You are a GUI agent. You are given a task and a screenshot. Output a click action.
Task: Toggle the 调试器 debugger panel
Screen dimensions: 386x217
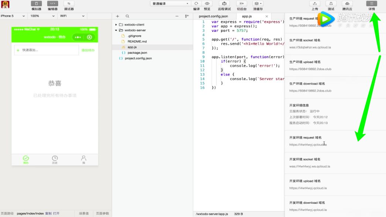tap(69, 4)
